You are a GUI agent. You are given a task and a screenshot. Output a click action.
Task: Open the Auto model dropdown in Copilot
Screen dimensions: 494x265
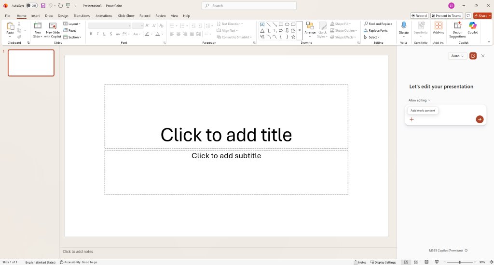point(457,56)
